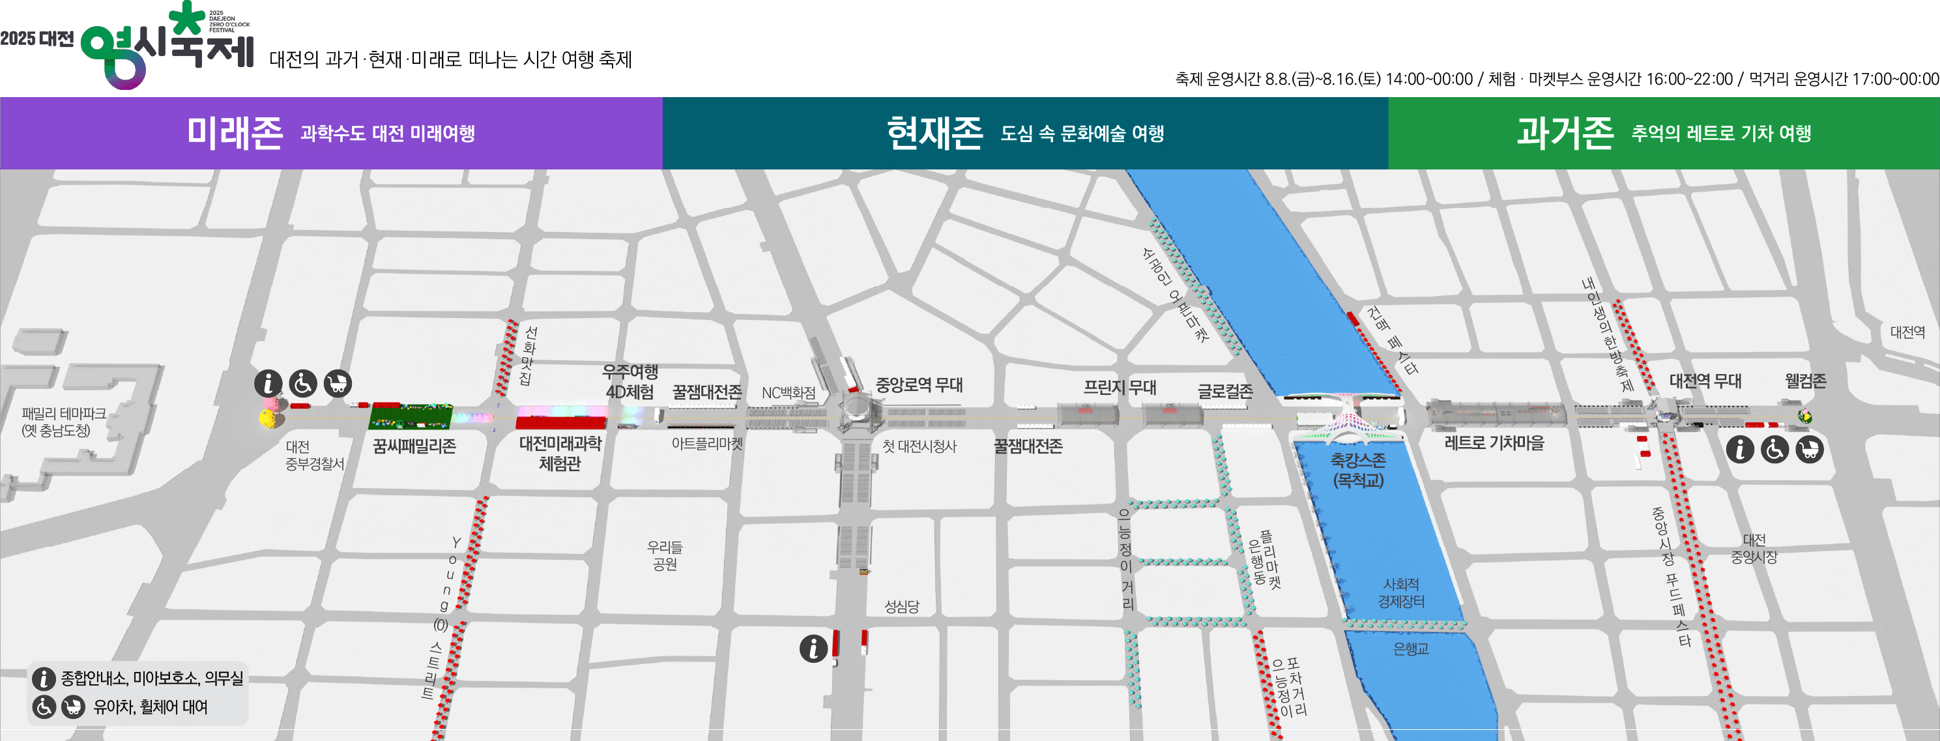The height and width of the screenshot is (741, 1940).
Task: Click the legend wheelchair icon for 휠체어 대여
Action: click(x=44, y=707)
